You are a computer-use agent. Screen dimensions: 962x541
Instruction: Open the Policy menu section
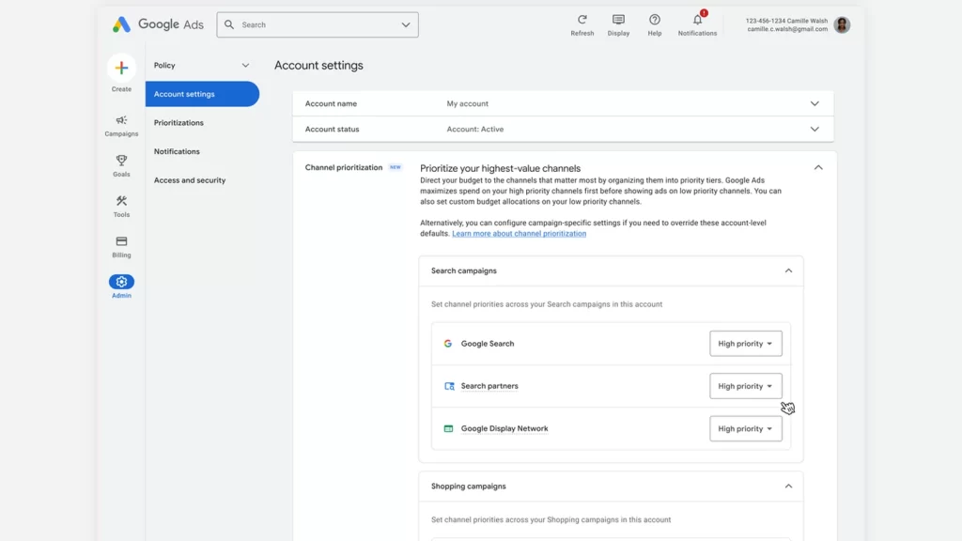coord(202,65)
